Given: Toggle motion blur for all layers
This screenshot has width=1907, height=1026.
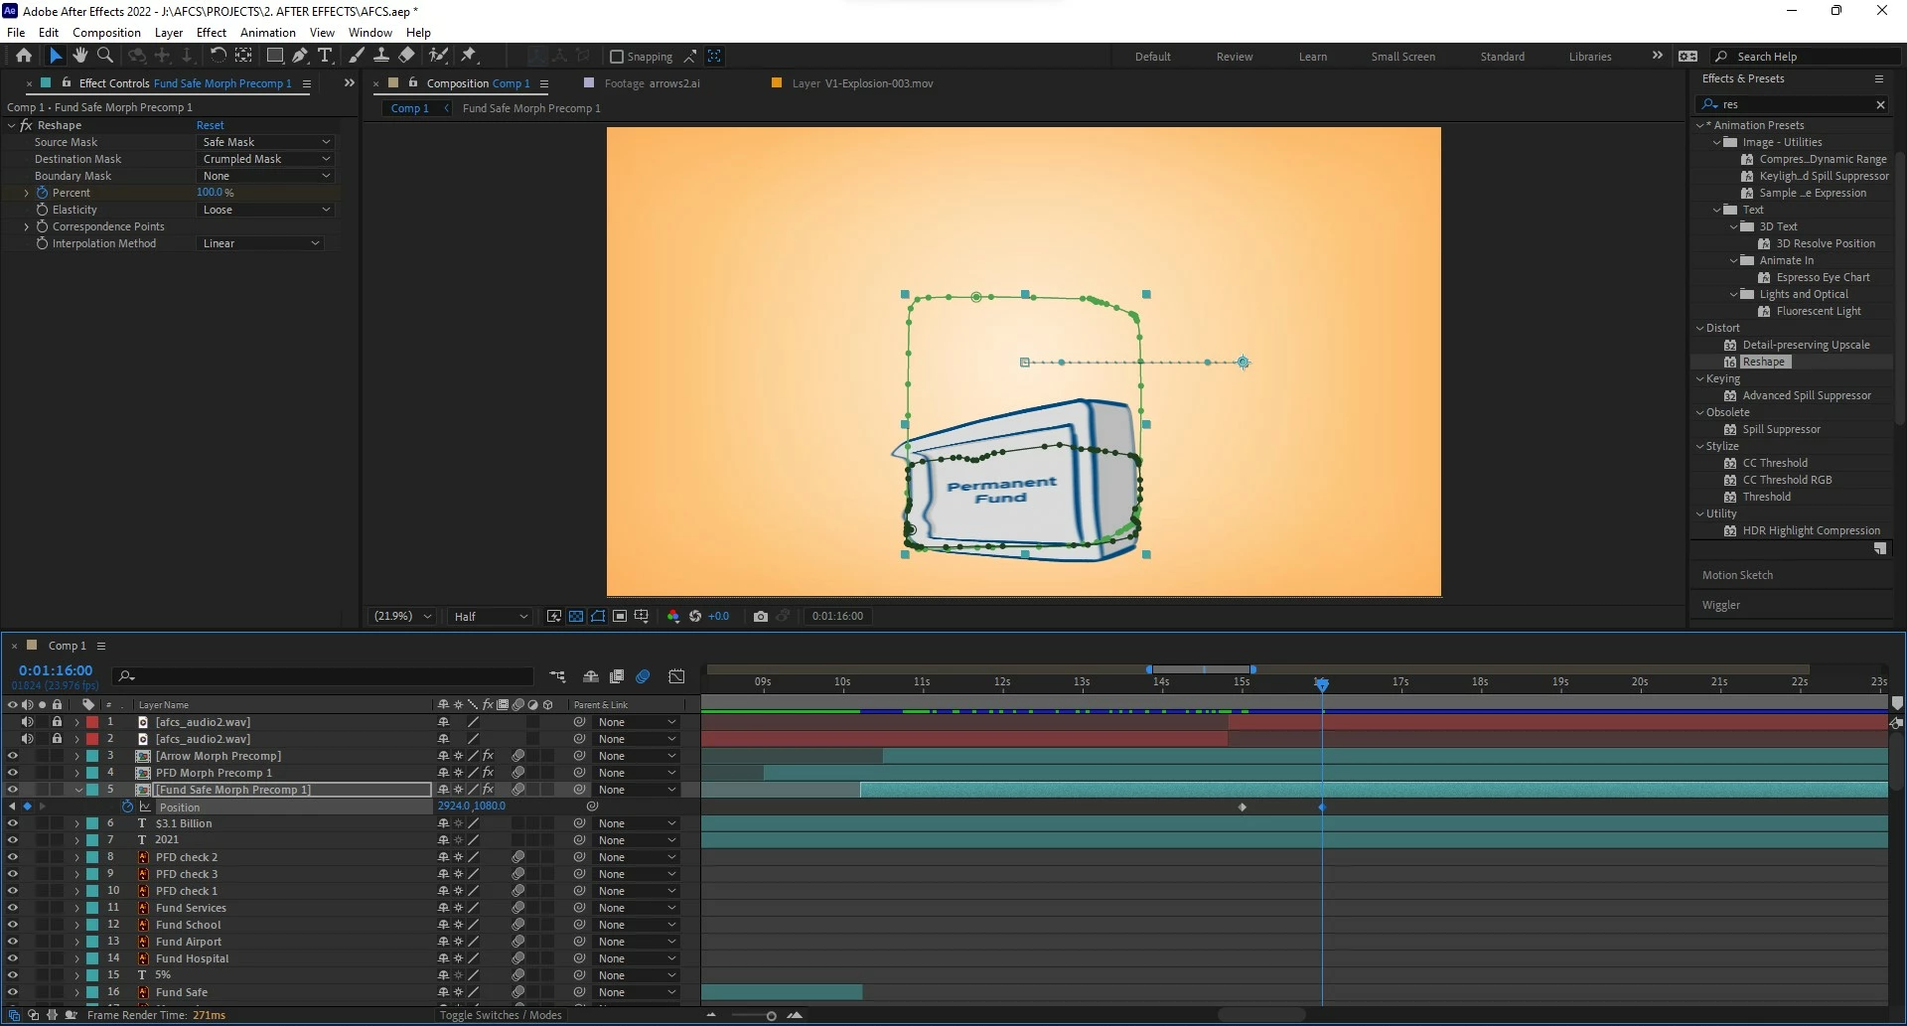Looking at the screenshot, I should 643,677.
